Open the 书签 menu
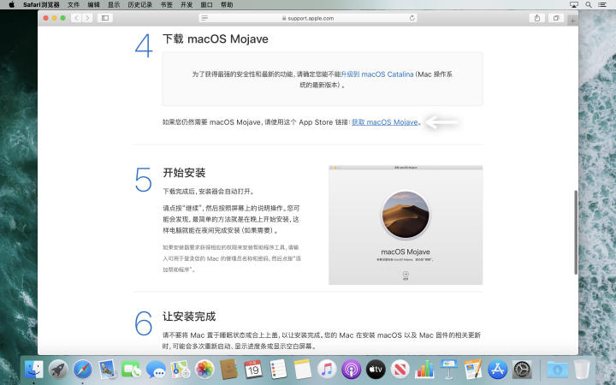The image size is (616, 385). 167,5
